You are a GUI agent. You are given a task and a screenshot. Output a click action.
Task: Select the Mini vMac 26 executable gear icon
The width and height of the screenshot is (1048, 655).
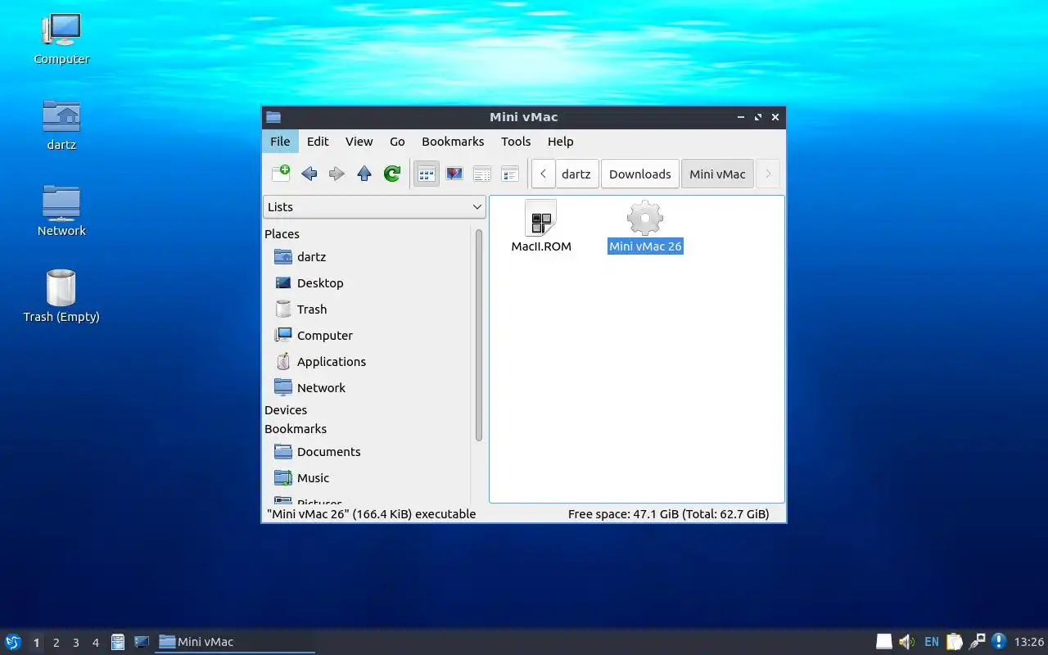click(x=645, y=219)
